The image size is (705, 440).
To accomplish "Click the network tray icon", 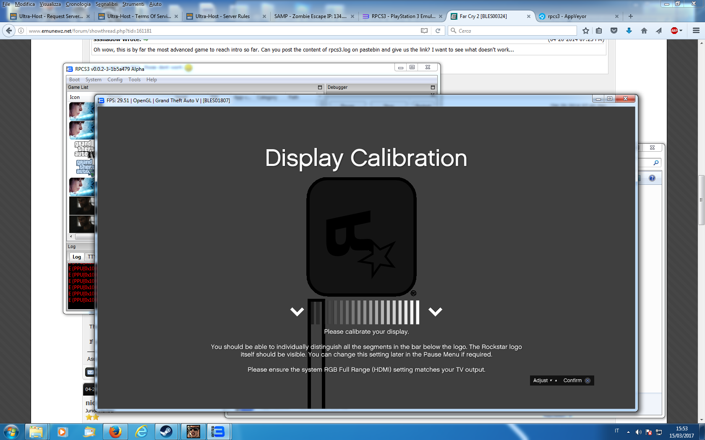I will pos(659,432).
